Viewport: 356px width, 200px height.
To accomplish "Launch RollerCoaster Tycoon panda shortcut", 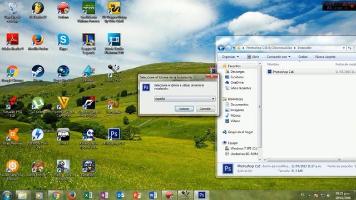I will click(x=88, y=138).
